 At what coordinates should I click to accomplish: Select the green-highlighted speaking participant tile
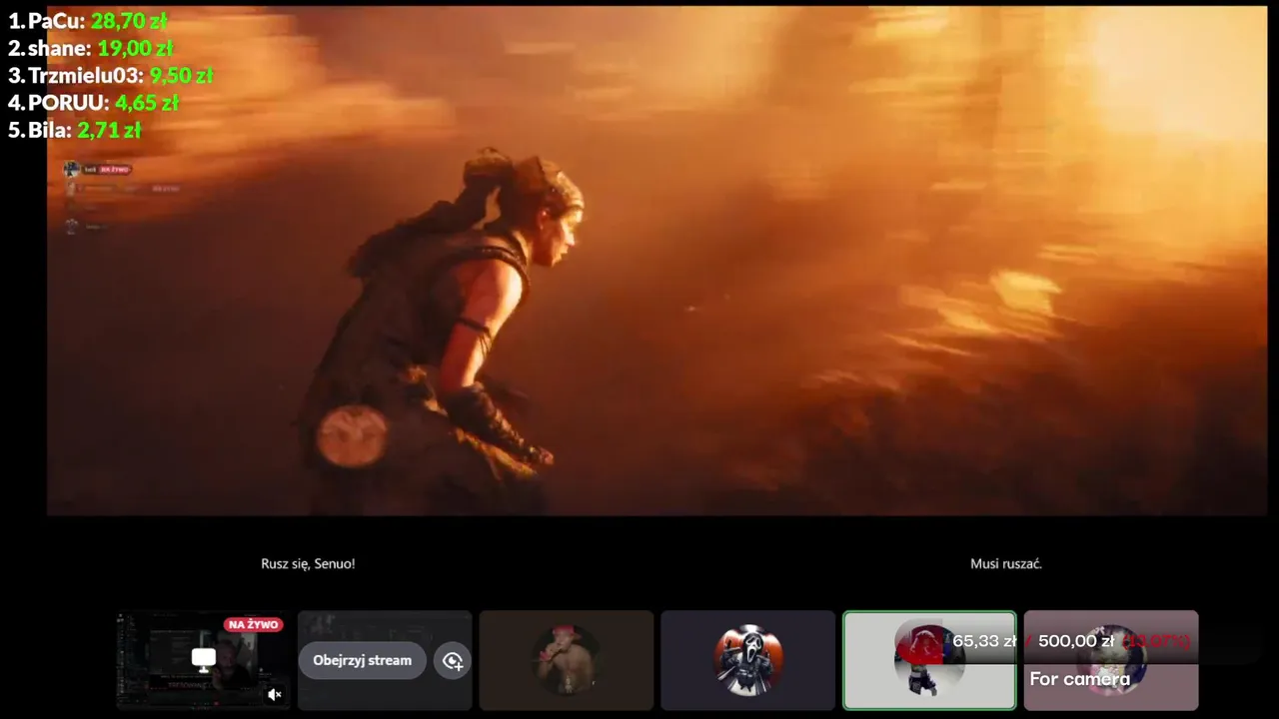pos(929,660)
